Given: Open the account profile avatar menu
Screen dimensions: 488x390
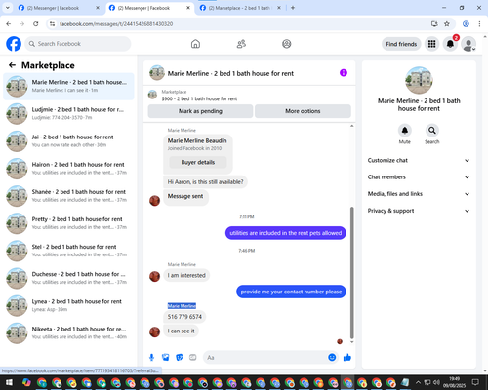Looking at the screenshot, I should point(468,44).
